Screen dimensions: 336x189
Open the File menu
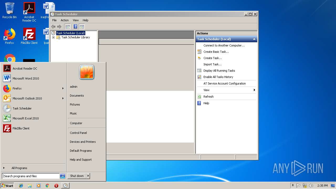pos(54,20)
